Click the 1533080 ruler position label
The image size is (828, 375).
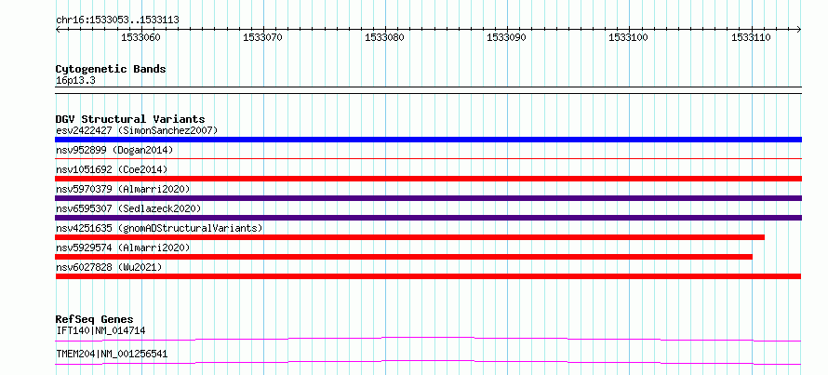pos(385,37)
